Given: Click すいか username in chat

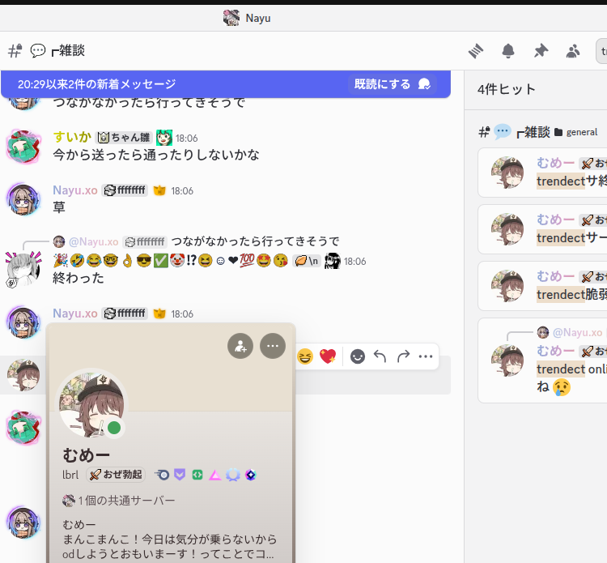Looking at the screenshot, I should (x=71, y=138).
